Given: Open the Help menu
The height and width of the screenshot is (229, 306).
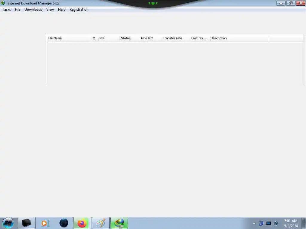Looking at the screenshot, I should [62, 10].
